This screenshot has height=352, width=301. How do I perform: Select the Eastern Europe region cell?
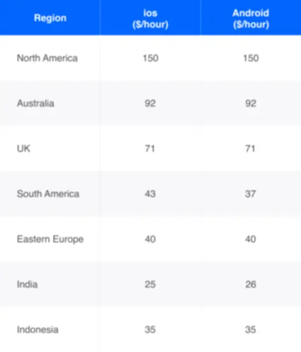point(50,239)
